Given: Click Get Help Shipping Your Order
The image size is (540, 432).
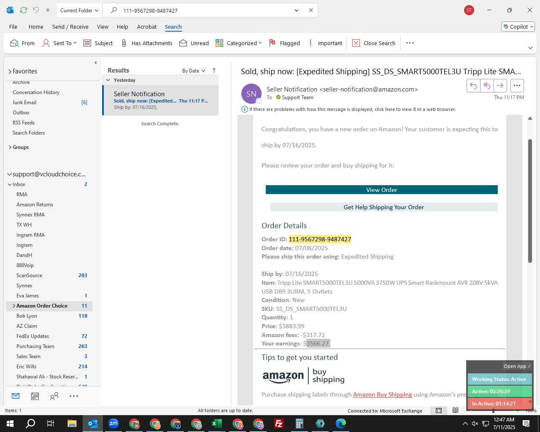Looking at the screenshot, I should [384, 207].
